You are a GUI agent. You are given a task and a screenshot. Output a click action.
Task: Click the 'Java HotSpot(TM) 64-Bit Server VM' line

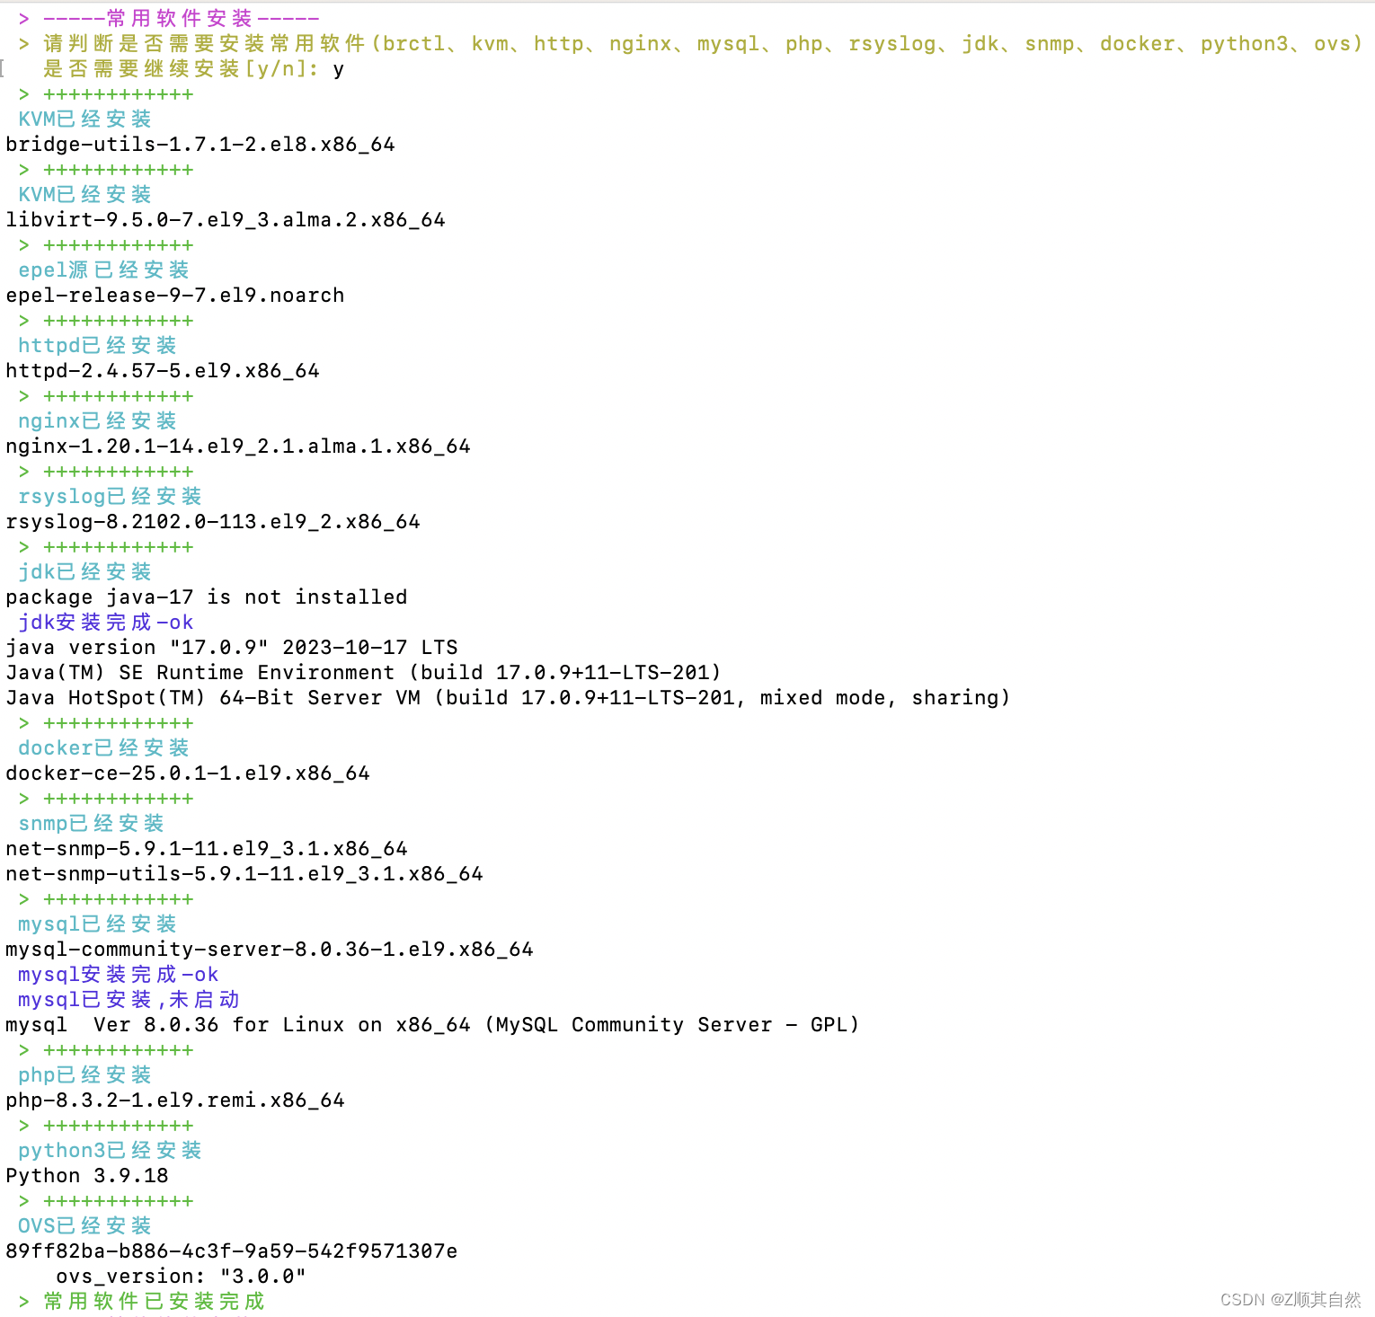click(x=509, y=698)
